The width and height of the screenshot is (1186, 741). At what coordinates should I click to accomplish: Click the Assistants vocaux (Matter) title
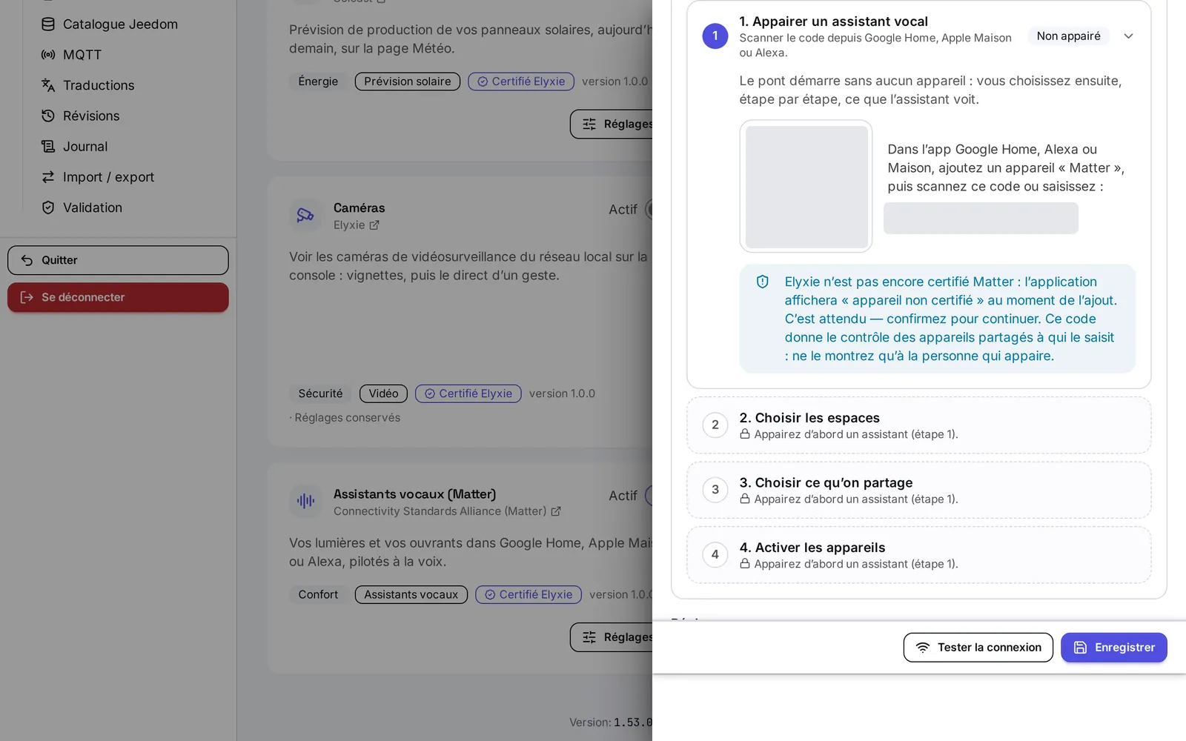coord(414,494)
